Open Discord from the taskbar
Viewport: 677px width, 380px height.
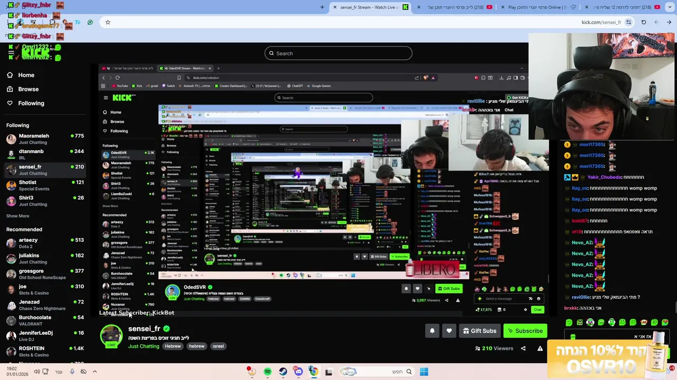click(x=298, y=372)
